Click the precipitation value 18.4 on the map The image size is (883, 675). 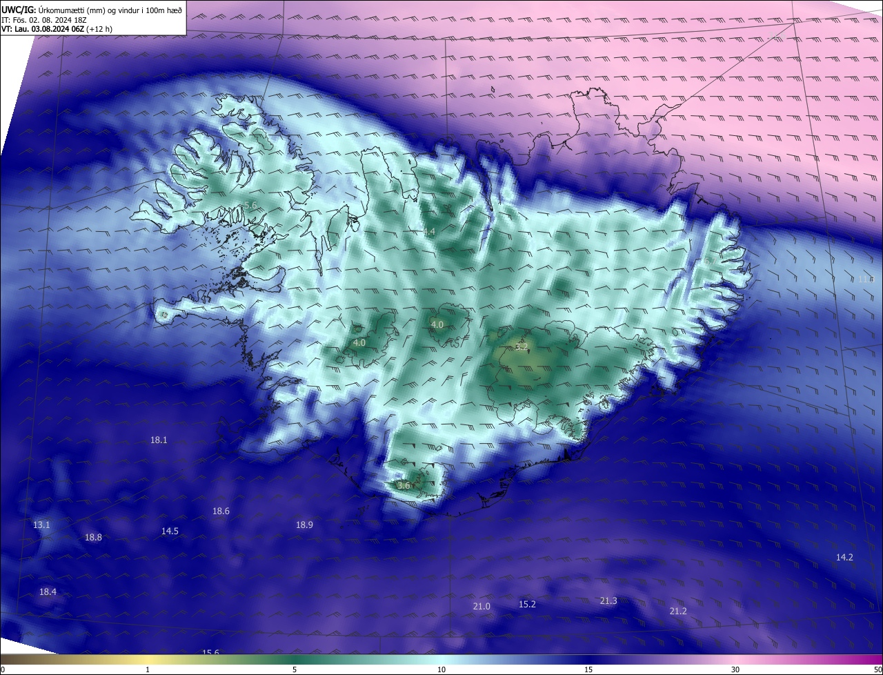coord(48,591)
